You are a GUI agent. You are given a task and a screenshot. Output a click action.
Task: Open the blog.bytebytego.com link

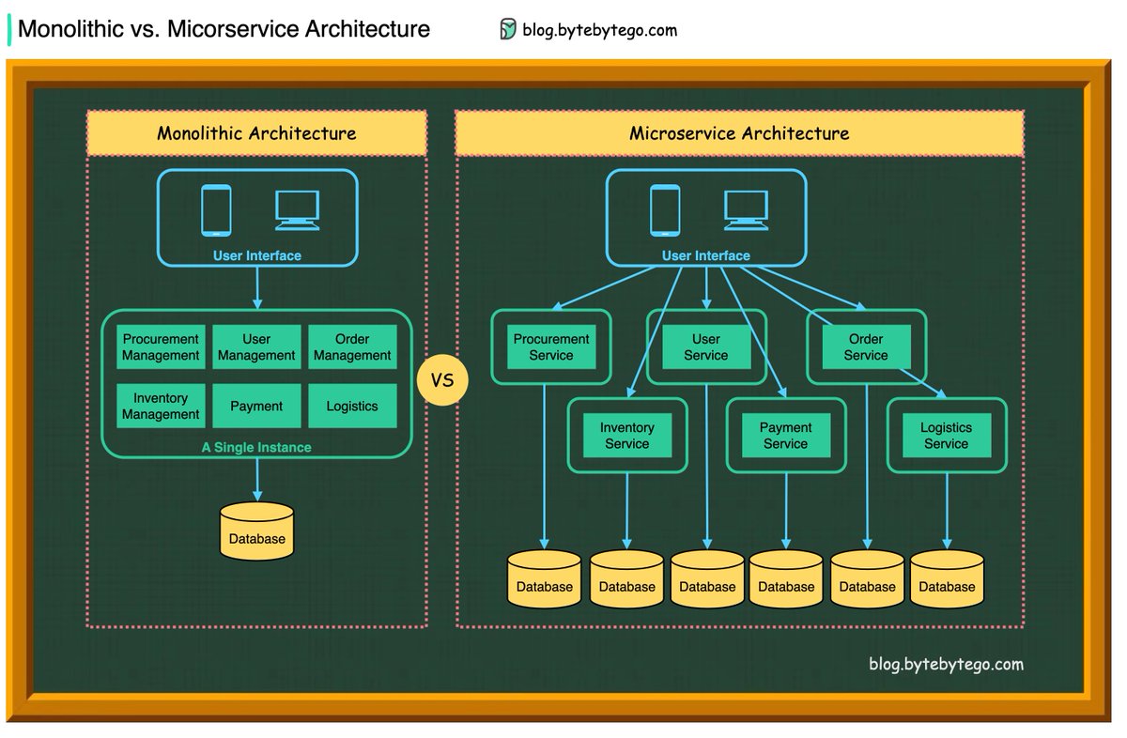(598, 29)
